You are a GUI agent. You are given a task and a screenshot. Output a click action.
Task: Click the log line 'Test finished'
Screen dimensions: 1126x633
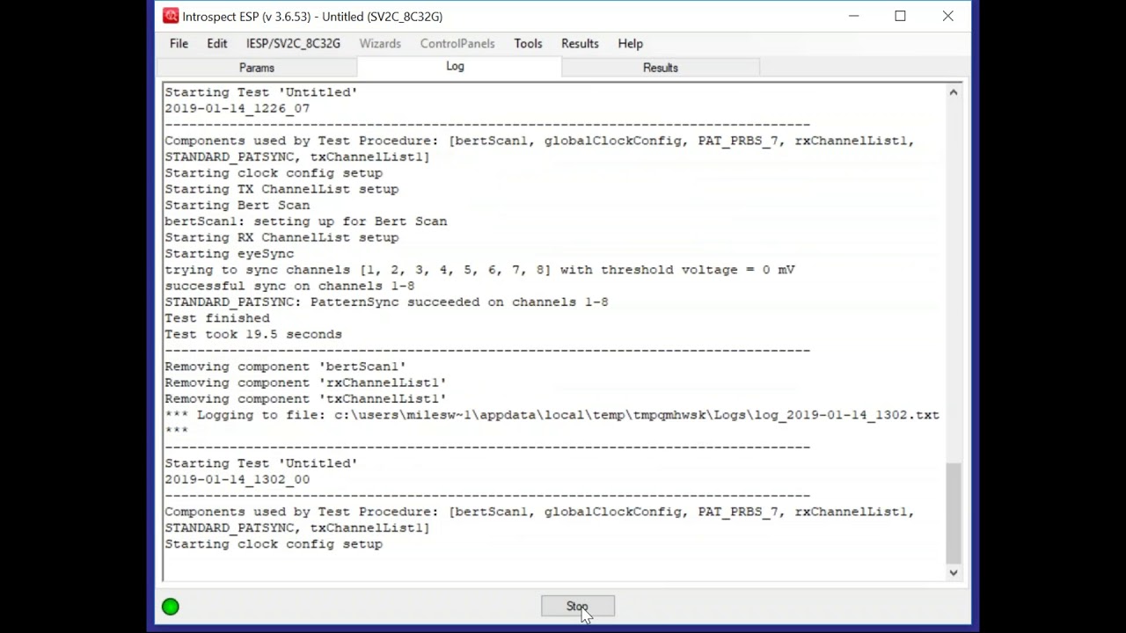click(217, 318)
